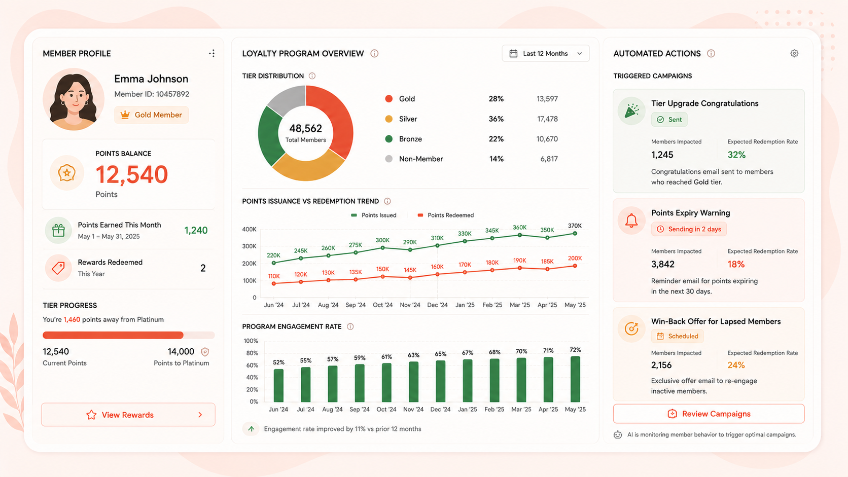848x477 pixels.
Task: Click the chevron arrow of Last 12 Months
Action: [580, 54]
